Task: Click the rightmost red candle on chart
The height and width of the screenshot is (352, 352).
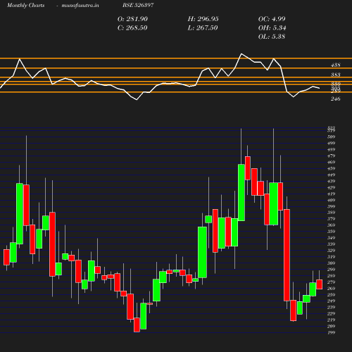Action: click(320, 284)
